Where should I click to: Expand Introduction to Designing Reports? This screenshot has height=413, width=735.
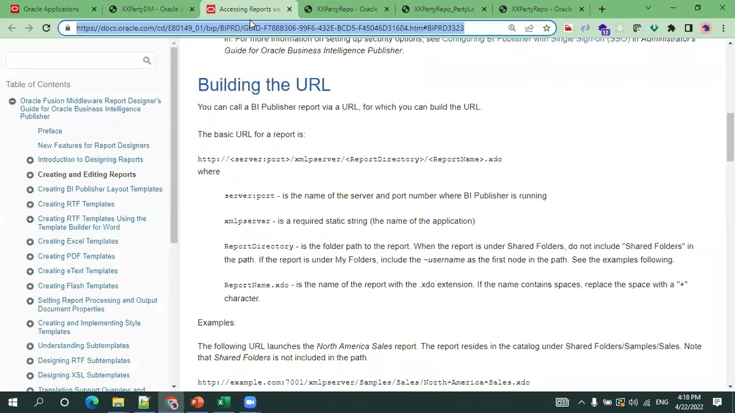click(30, 160)
